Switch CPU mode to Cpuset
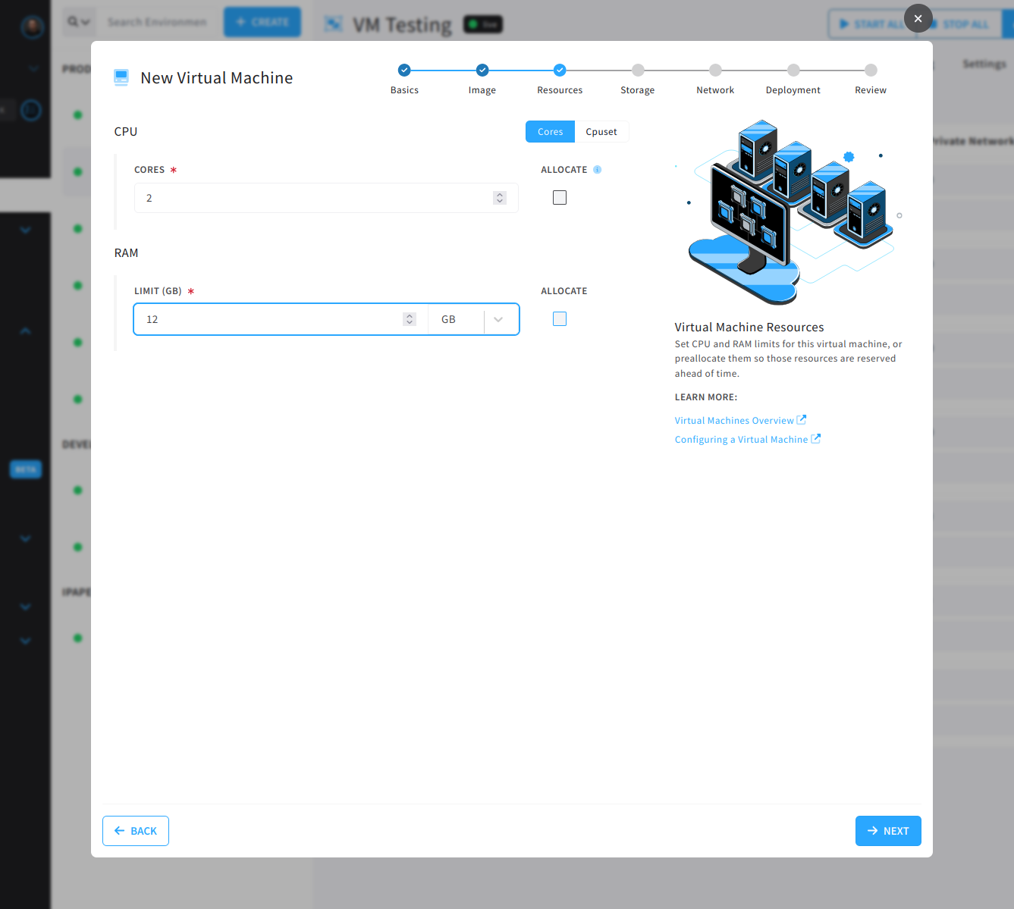 click(601, 131)
